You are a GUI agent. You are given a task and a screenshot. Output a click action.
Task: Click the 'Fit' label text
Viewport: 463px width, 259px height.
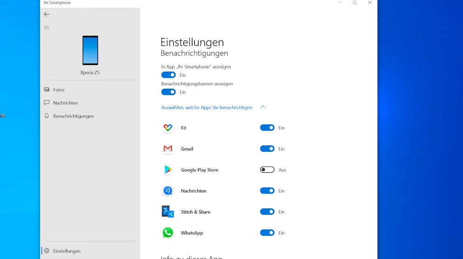point(184,128)
